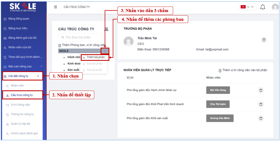The width and height of the screenshot is (280, 141).
Task: Toggle the hamburger menu icon
Action: point(55,7)
